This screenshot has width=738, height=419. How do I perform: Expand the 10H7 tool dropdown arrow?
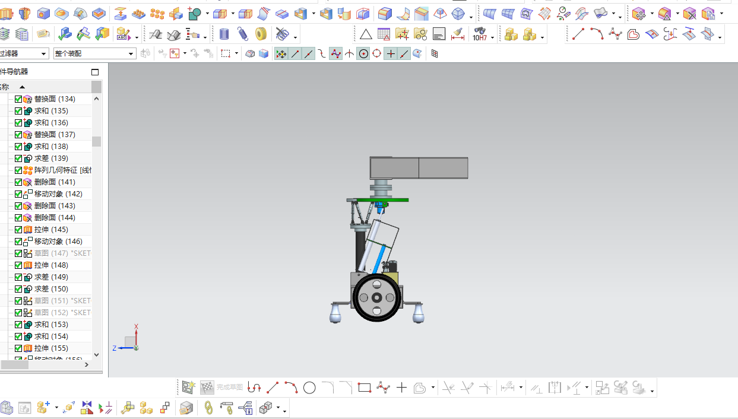click(492, 37)
